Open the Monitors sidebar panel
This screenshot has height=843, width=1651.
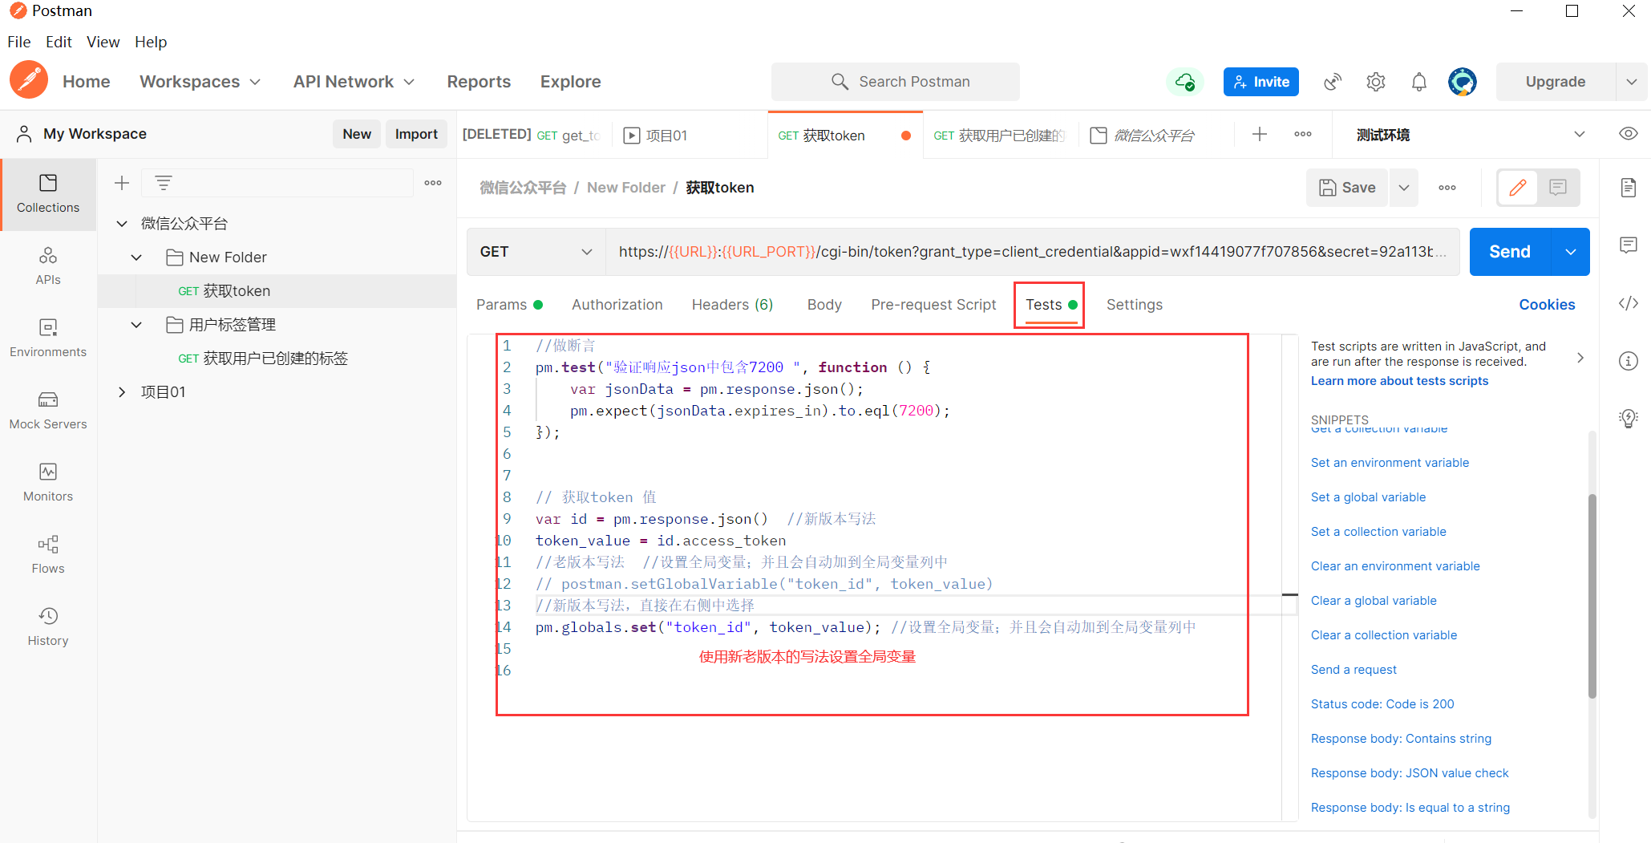coord(48,483)
